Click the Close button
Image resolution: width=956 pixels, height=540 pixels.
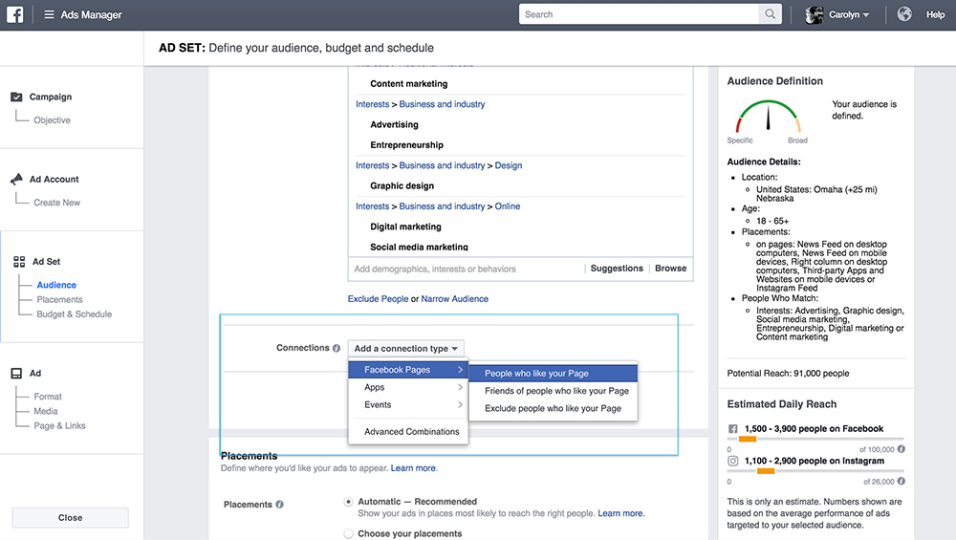coord(70,517)
